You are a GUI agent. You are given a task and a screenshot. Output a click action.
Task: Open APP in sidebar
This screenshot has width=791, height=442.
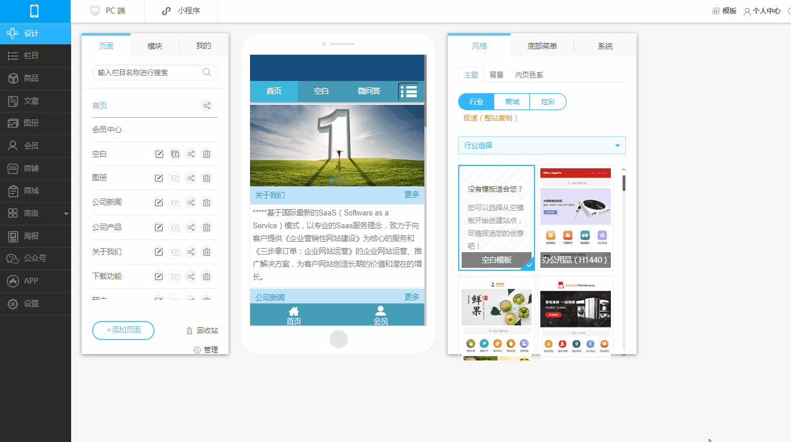click(x=36, y=281)
